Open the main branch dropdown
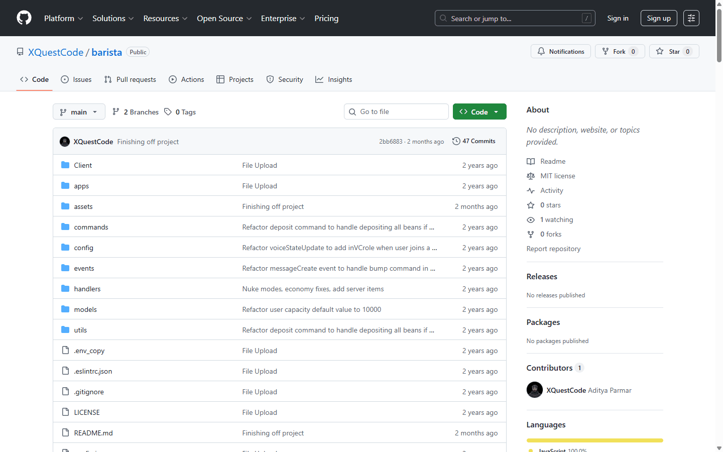The width and height of the screenshot is (723, 452). (x=79, y=111)
